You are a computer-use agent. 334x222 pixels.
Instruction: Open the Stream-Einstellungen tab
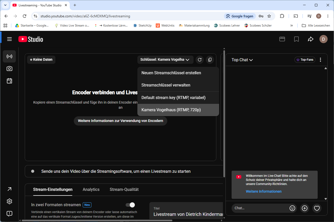[53, 190]
